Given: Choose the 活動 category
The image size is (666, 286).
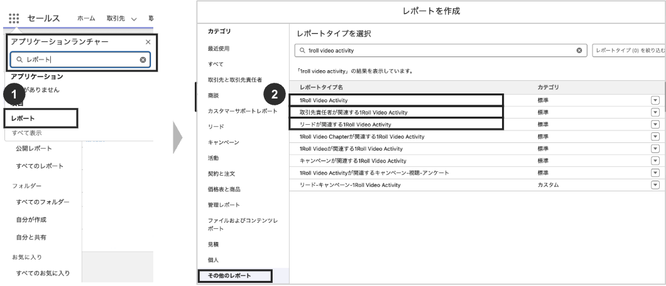Looking at the screenshot, I should [213, 159].
